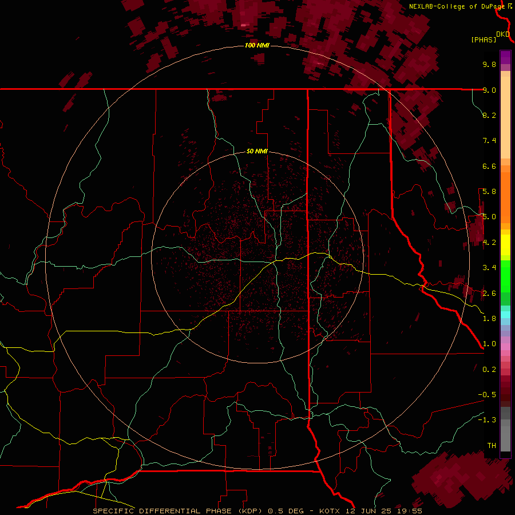
Task: Click the 9.0 scale value
Action: point(489,90)
